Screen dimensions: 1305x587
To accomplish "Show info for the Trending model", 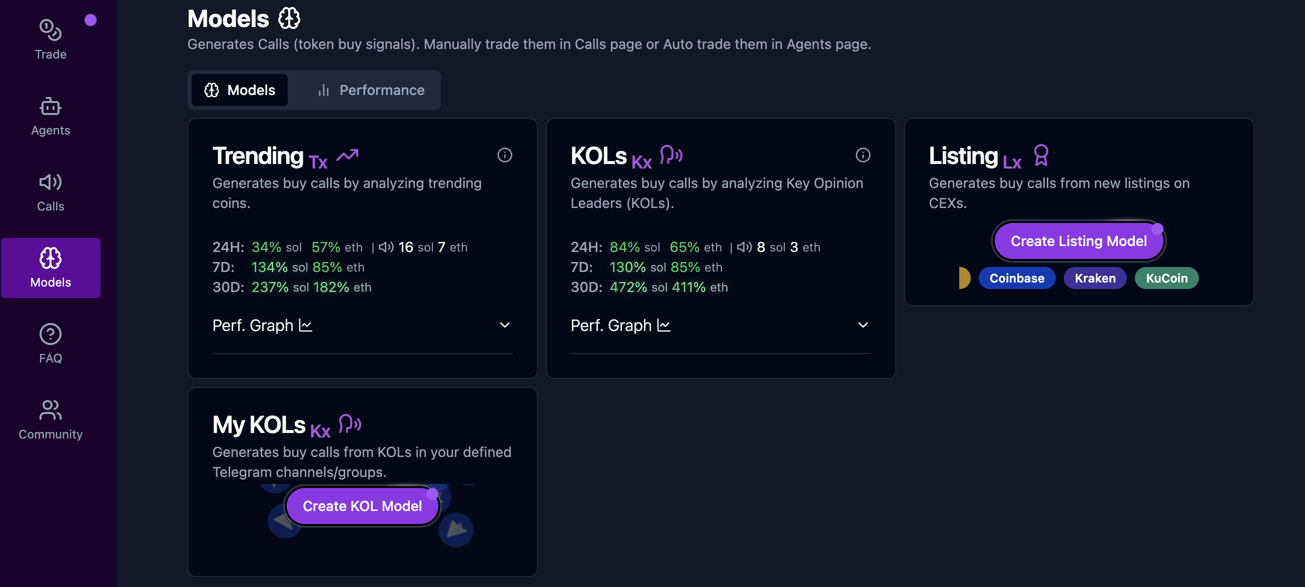I will point(504,155).
